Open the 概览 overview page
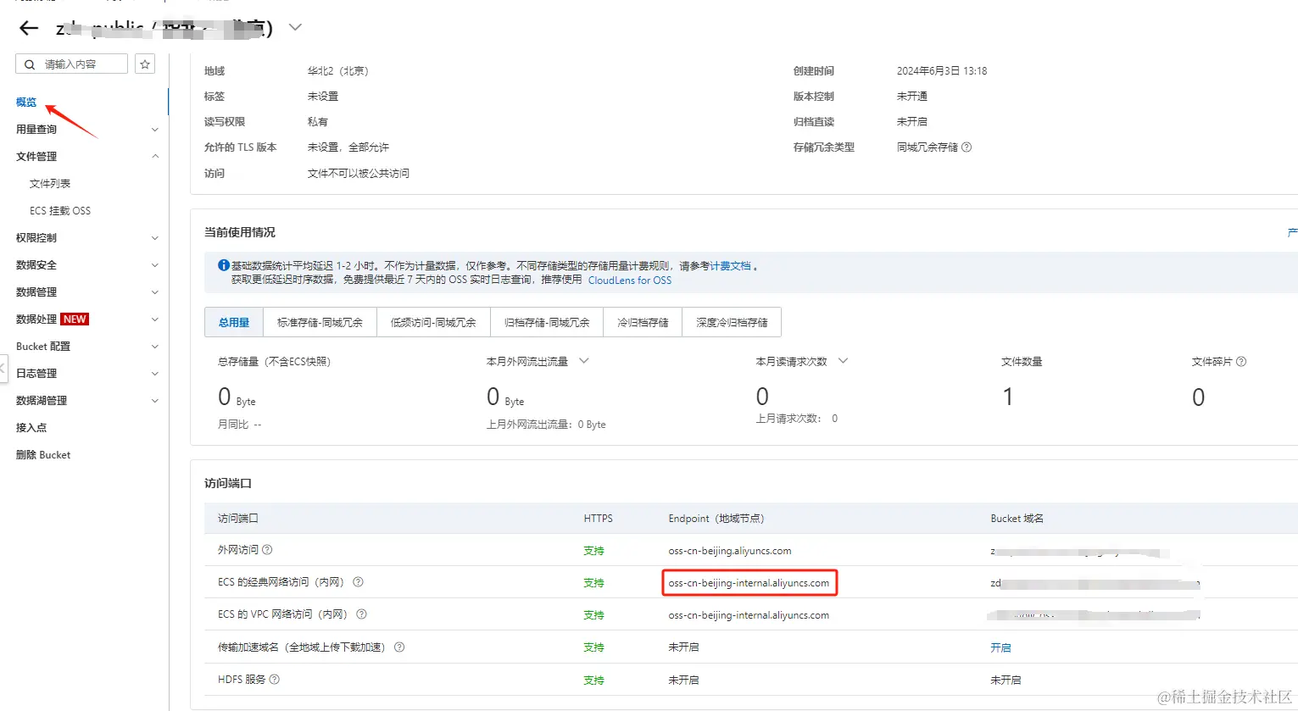 pyautogui.click(x=26, y=103)
